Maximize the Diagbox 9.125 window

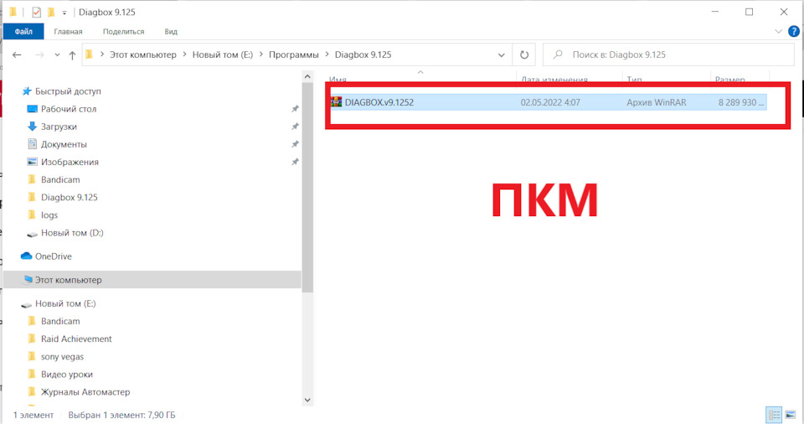[x=749, y=12]
